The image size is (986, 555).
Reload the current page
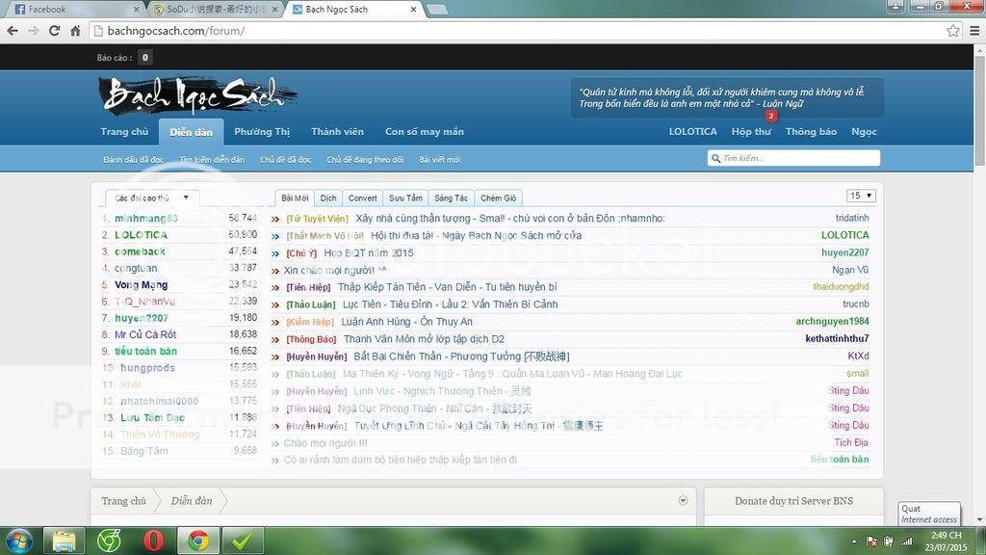[54, 31]
